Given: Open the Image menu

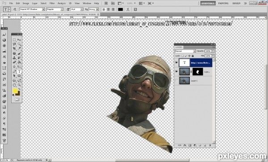Looking at the screenshot, I should pyautogui.click(x=26, y=3).
